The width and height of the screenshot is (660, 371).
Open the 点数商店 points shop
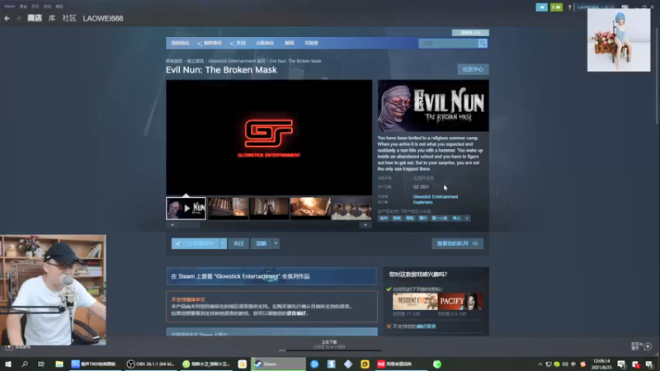point(265,43)
